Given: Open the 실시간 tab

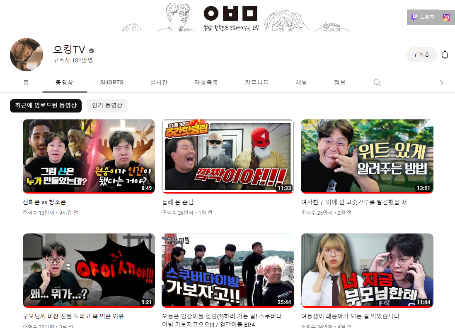Looking at the screenshot, I should click(x=159, y=83).
